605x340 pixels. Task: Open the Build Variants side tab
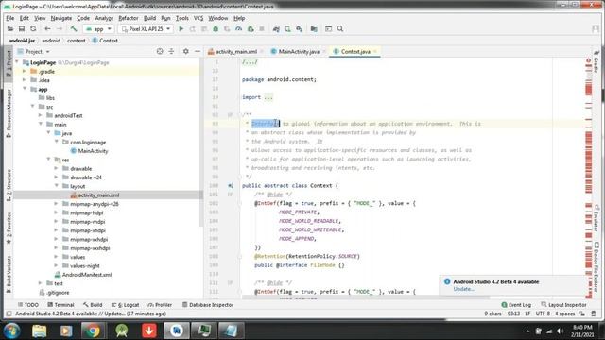(9, 274)
